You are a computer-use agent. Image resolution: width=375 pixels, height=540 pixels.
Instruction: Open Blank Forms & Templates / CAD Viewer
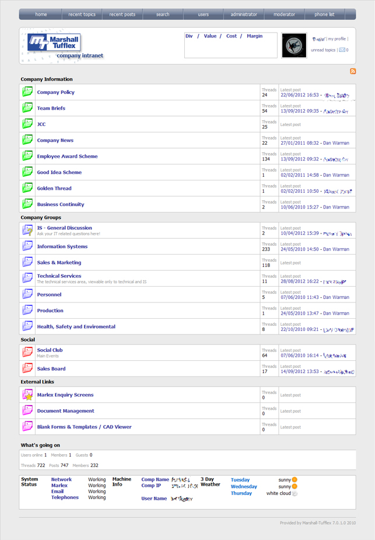(85, 427)
